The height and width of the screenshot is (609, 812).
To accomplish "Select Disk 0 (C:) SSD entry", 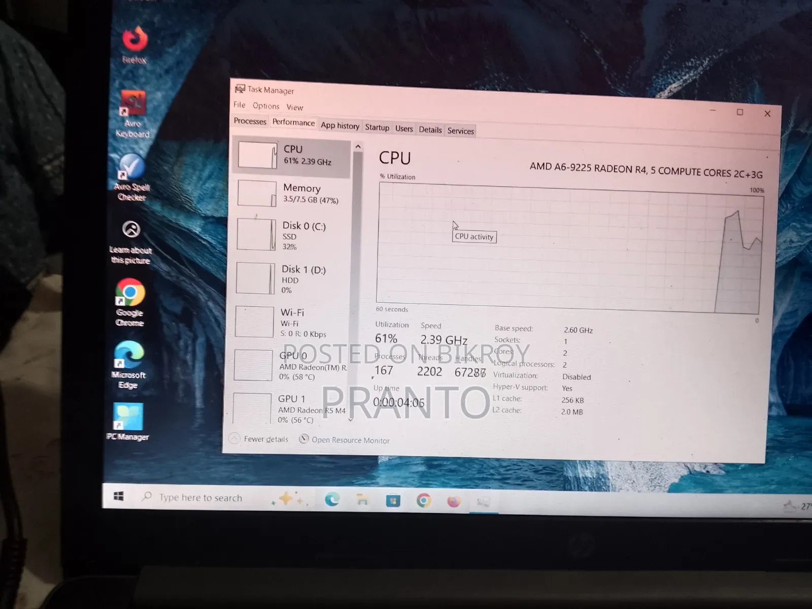I will [x=291, y=235].
